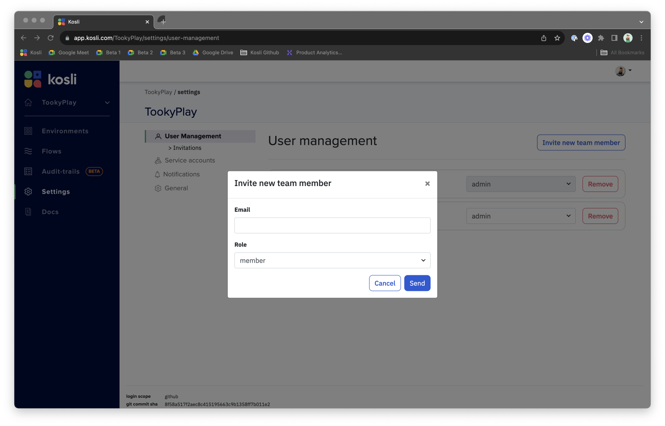The width and height of the screenshot is (665, 426).
Task: Click the purple asterisk extension icon
Action: pyautogui.click(x=588, y=38)
